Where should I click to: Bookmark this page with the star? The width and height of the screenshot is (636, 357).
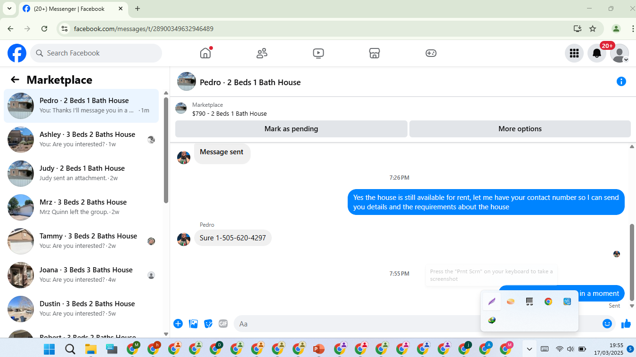point(593,29)
